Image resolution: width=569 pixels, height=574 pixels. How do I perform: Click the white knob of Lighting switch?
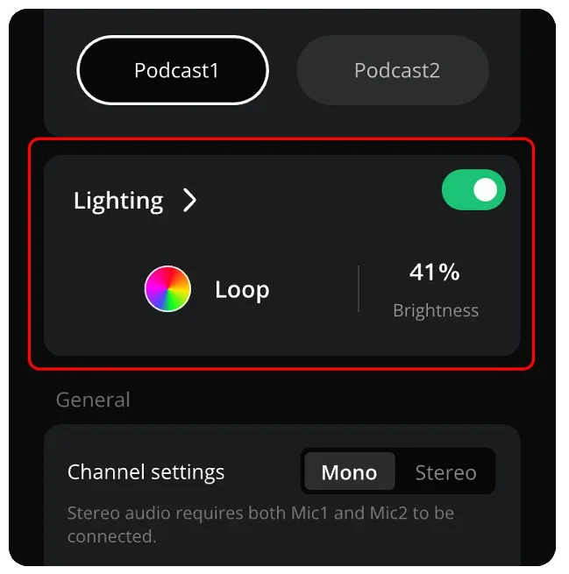[485, 189]
